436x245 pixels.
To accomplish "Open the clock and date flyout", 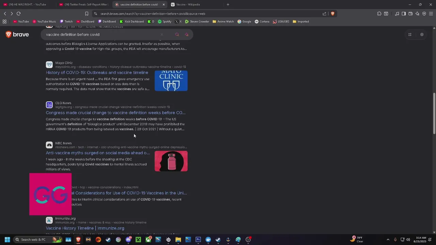I will point(420,240).
